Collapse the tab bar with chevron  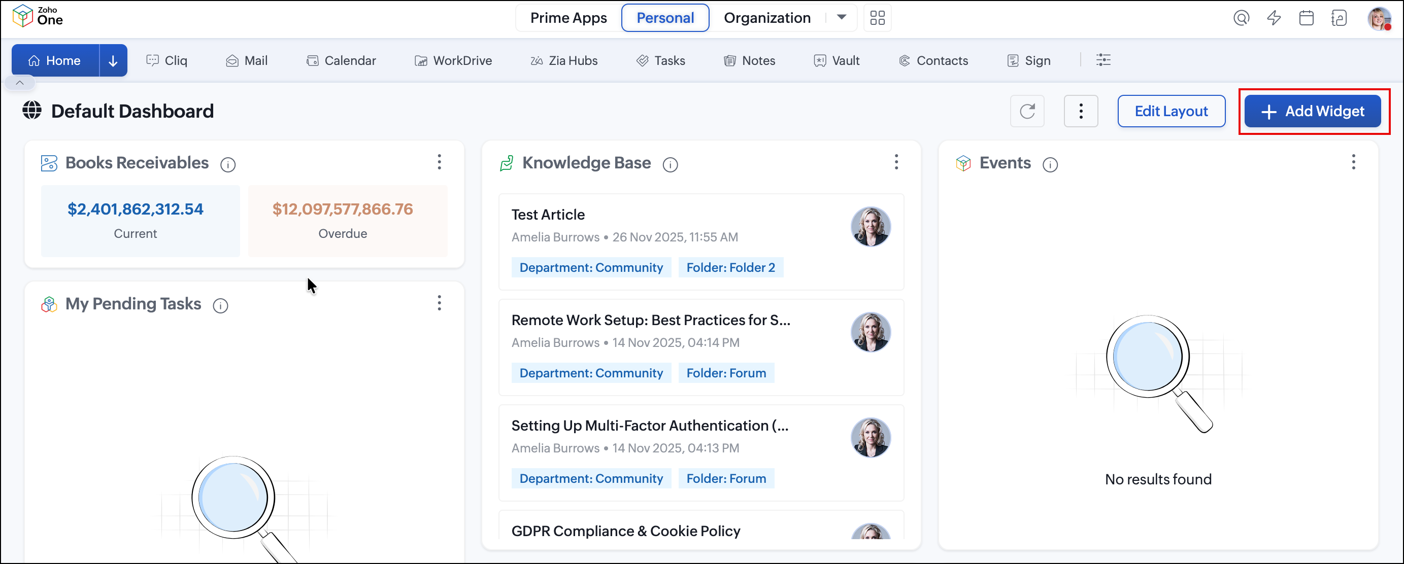coord(20,83)
